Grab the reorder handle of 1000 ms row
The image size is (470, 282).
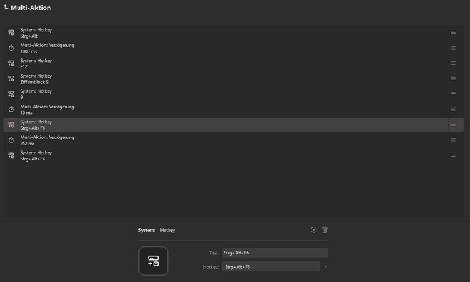pos(453,48)
